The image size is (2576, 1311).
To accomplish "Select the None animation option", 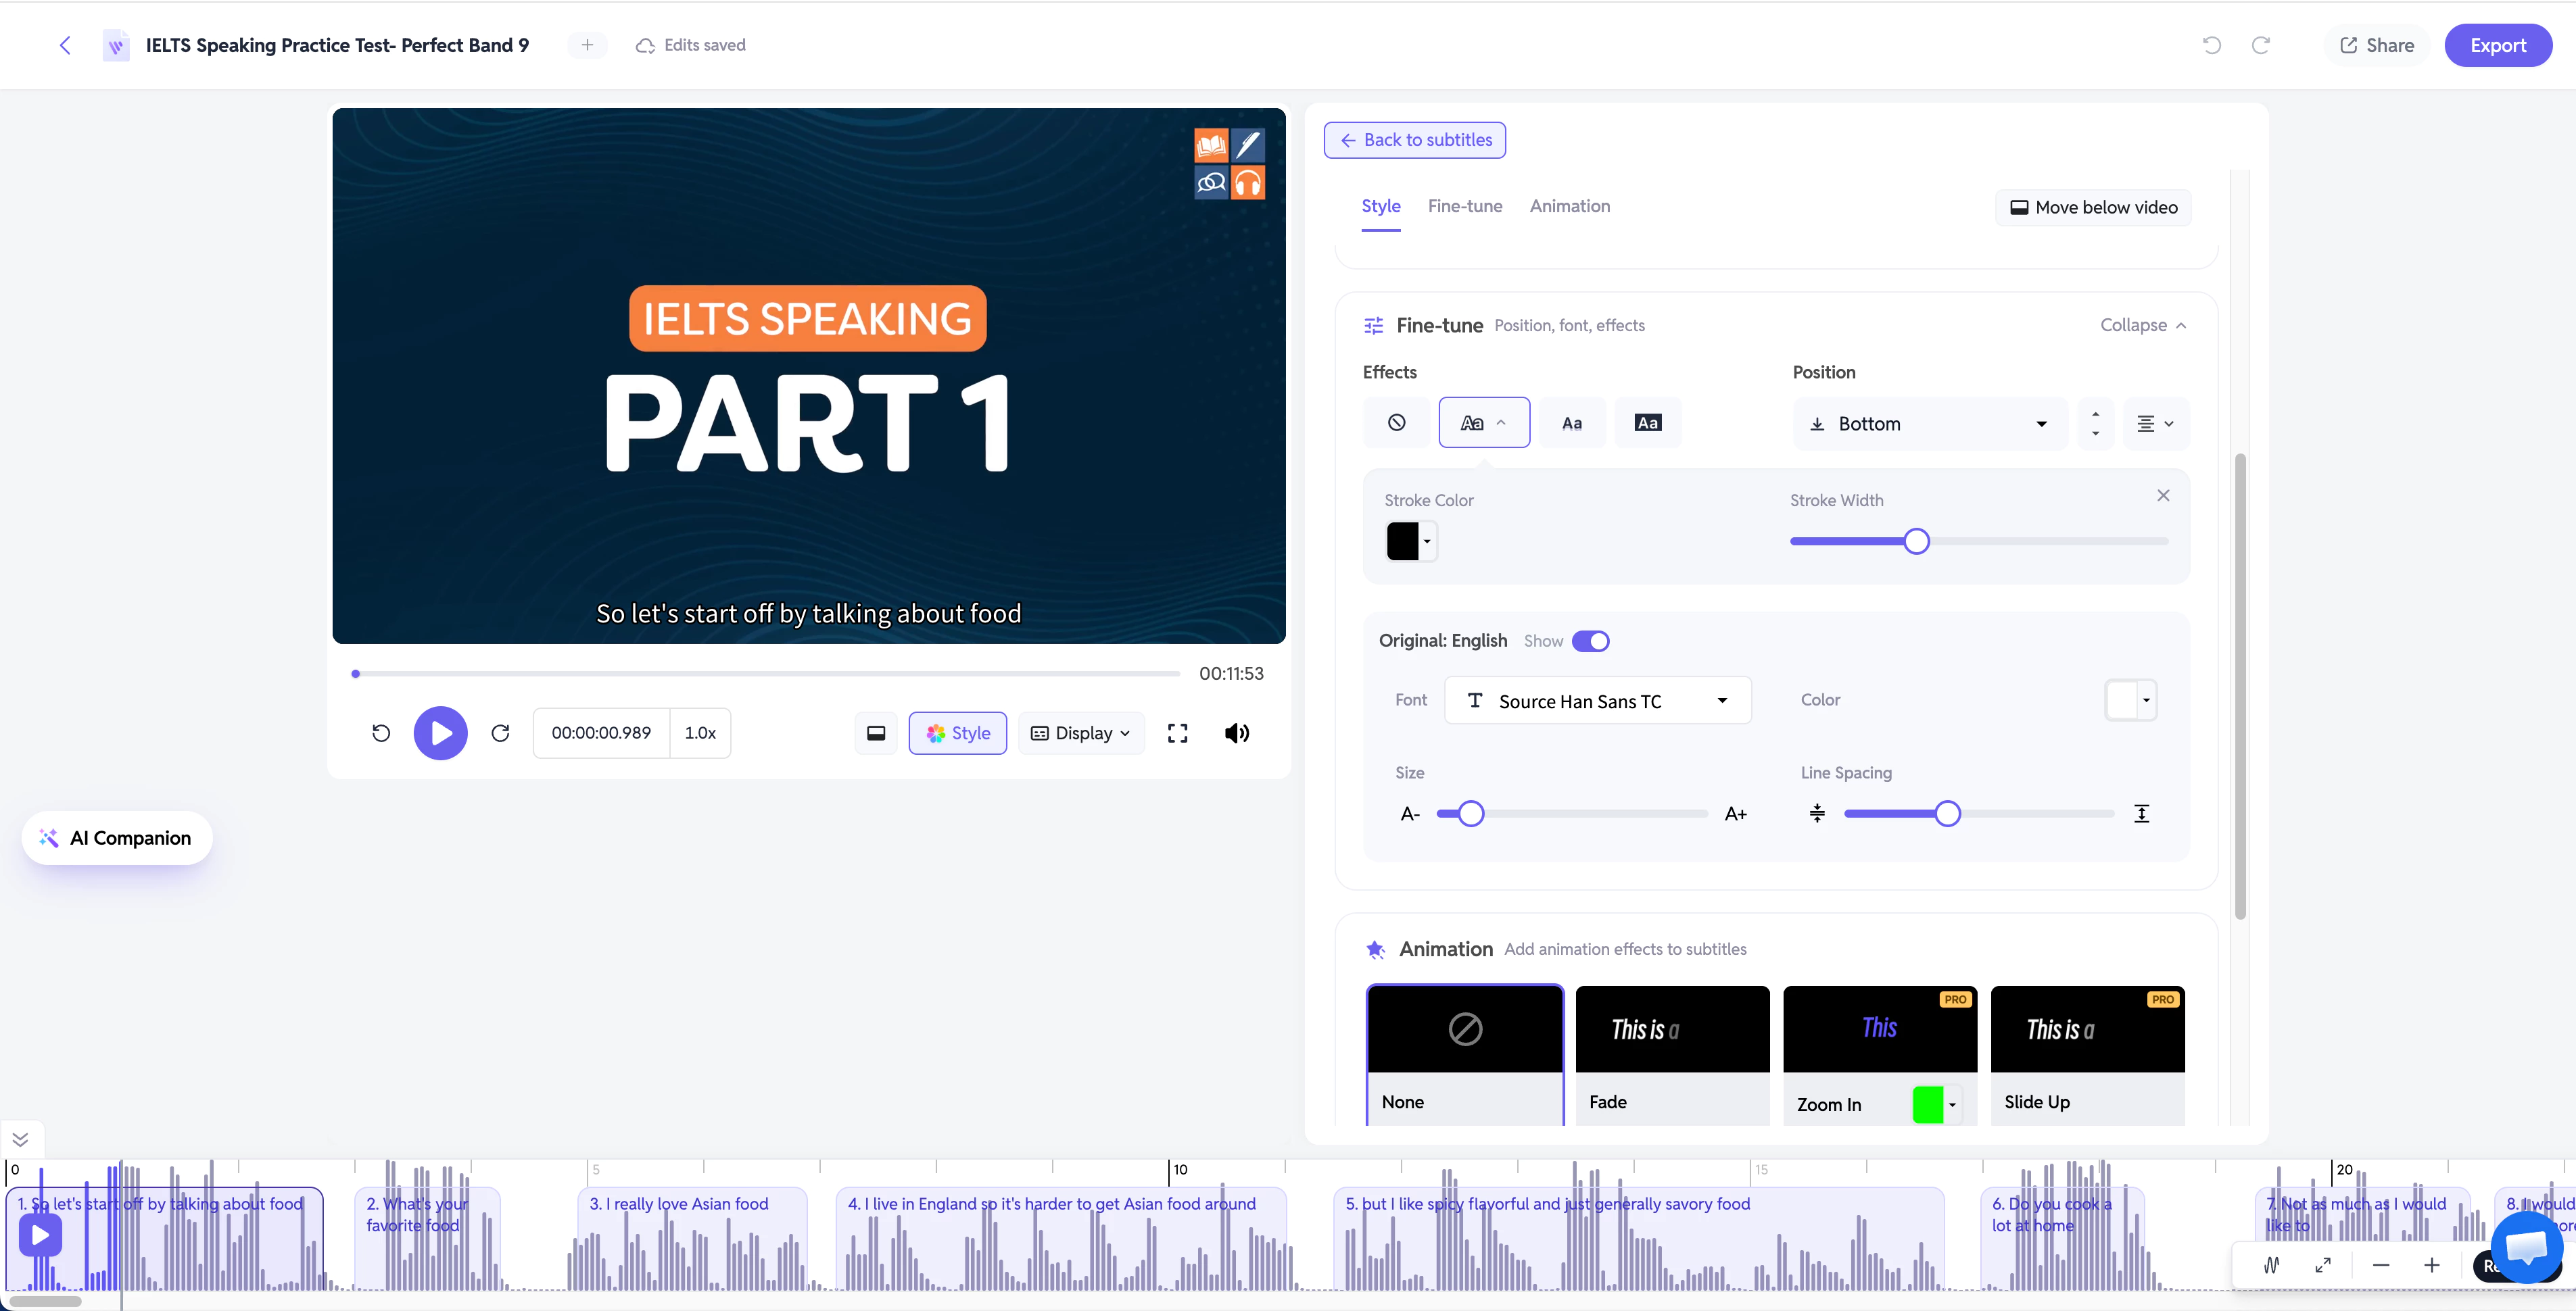I will (x=1465, y=1055).
